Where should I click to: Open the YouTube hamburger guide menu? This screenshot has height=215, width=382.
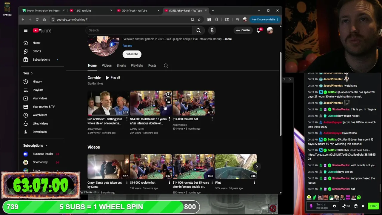pos(26,30)
